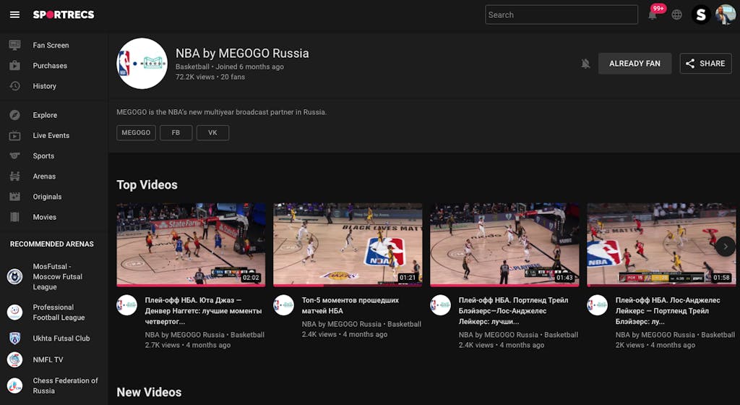
Task: Click the VK link tag
Action: coord(212,133)
